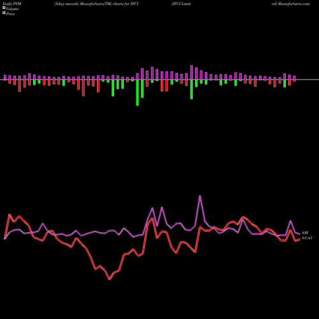Click the longest green bar below the baseline
The height and width of the screenshot is (319, 319).
point(137,93)
